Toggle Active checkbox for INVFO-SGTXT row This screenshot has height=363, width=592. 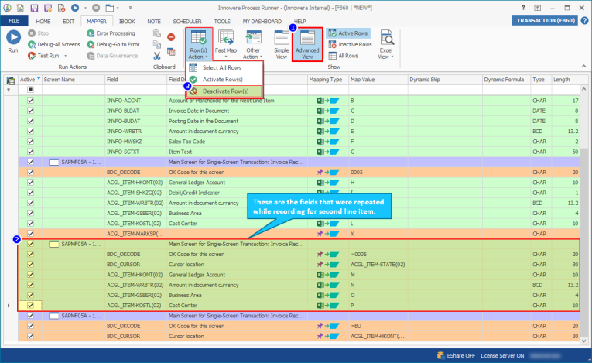30,152
